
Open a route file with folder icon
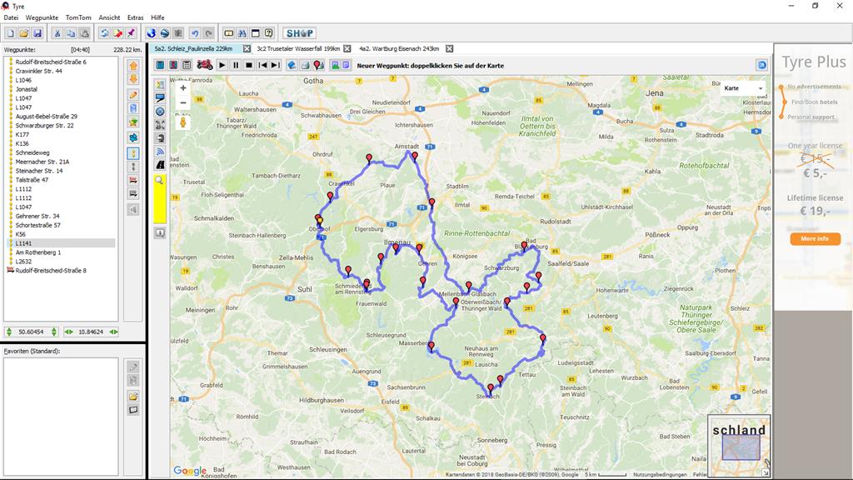click(24, 33)
